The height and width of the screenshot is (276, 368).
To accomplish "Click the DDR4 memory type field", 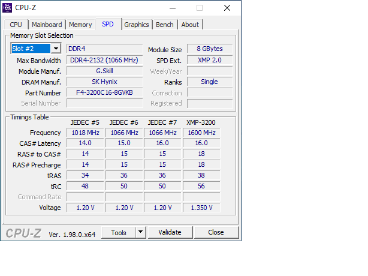I will click(x=105, y=49).
